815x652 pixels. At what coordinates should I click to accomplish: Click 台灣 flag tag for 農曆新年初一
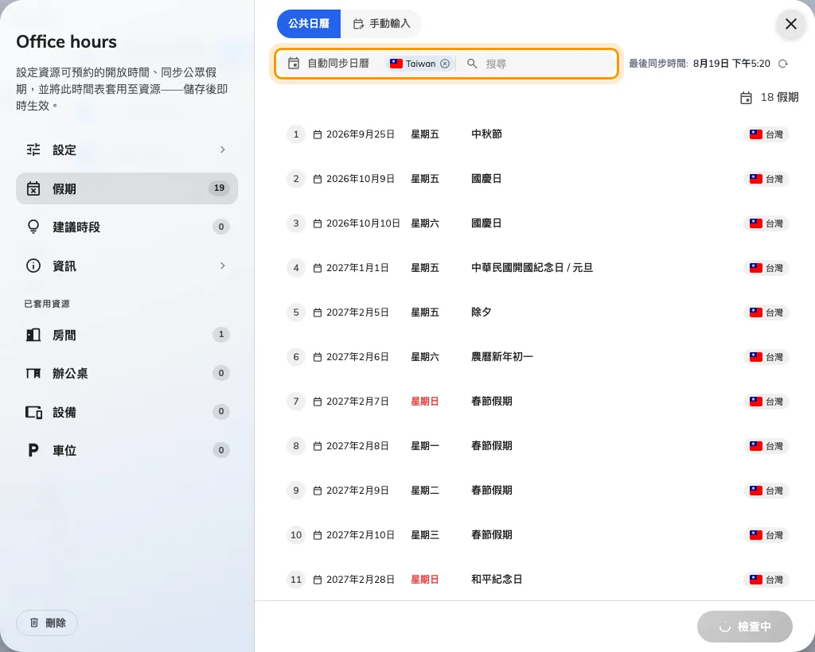(766, 357)
